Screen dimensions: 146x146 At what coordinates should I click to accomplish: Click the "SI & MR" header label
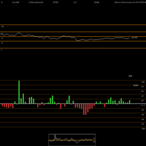tap(15, 2)
